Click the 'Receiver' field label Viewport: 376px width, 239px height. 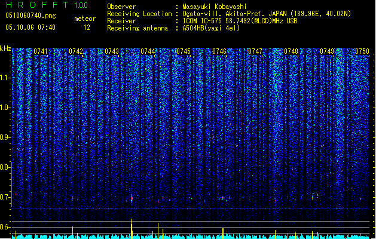(x=121, y=21)
